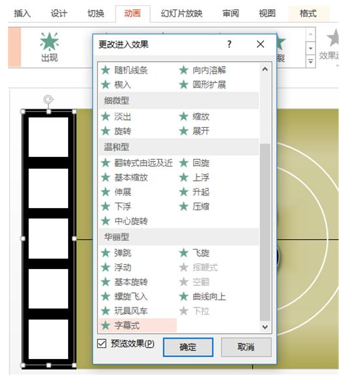Image resolution: width=346 pixels, height=375 pixels.
Task: Go to next row in animation gallery
Action: pyautogui.click(x=310, y=48)
